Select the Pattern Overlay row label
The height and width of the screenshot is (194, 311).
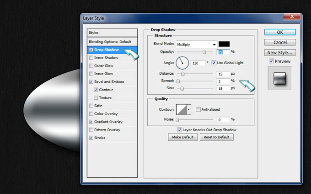[107, 130]
